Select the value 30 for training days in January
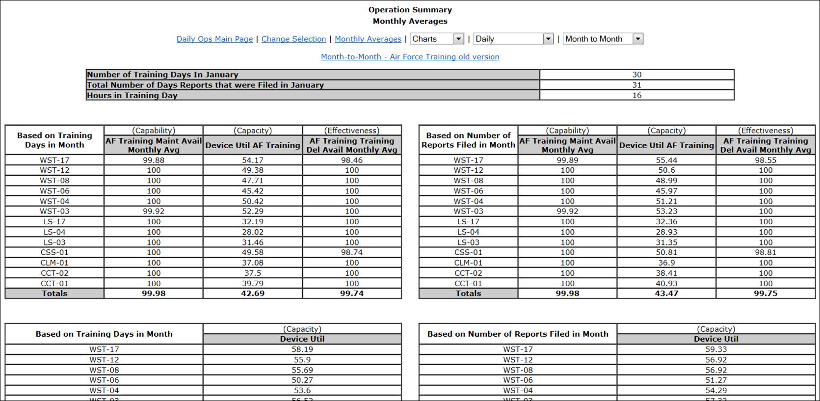The height and width of the screenshot is (401, 820). (636, 75)
